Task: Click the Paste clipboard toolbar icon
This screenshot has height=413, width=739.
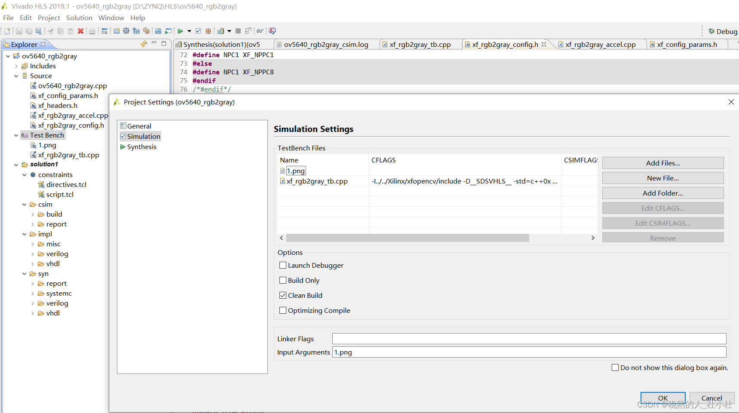Action: pos(71,31)
